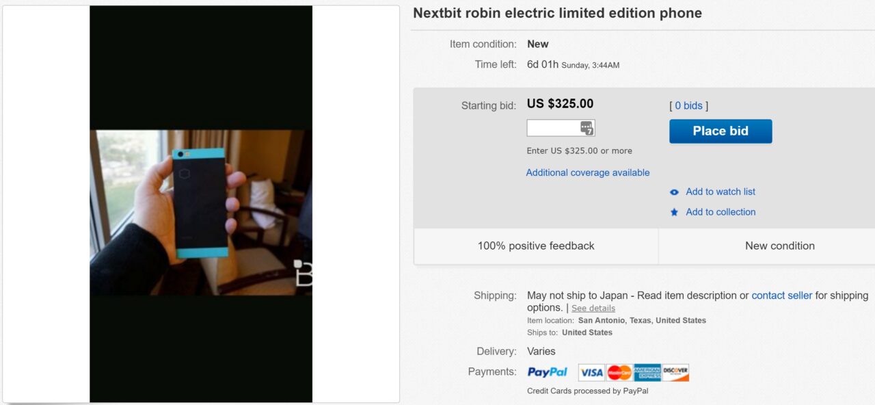Screen dimensions: 875x405
Task: Click the American Express card icon
Action: (x=647, y=372)
